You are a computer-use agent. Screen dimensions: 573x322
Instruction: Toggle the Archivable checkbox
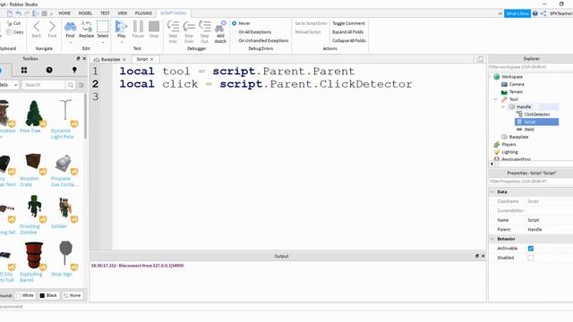coord(531,249)
